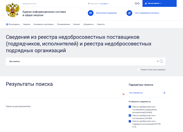Uncheck registry of unscrupulous suppliers 44-ФЗ

pyautogui.click(x=130, y=107)
